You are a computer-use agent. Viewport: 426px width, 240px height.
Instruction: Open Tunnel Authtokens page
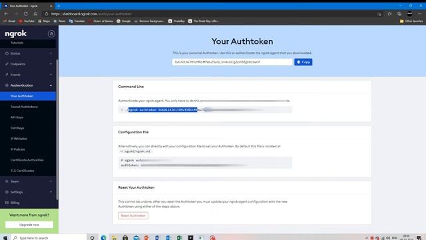(x=24, y=107)
